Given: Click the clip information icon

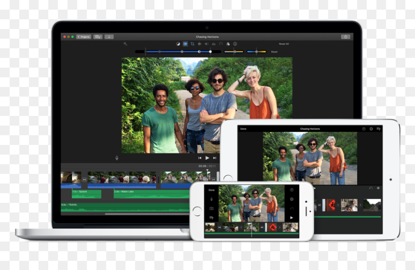Looking at the screenshot, I should coord(235,44).
